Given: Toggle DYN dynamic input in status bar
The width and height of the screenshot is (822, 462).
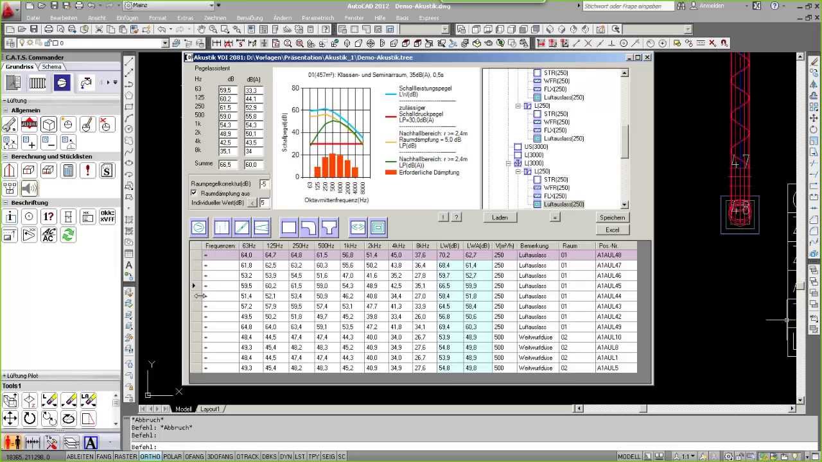Looking at the screenshot, I should [285, 457].
